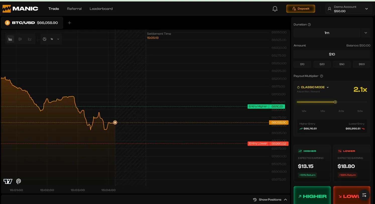This screenshot has height=204, width=375.
Task: Click the $65,990.51 Lower Entry value
Action: (x=353, y=129)
